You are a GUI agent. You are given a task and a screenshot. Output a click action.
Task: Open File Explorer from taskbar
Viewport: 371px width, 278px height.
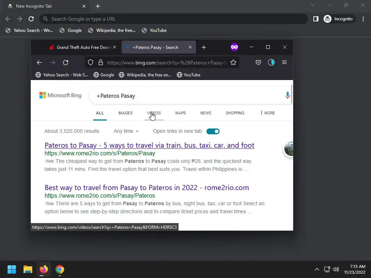coord(28,269)
